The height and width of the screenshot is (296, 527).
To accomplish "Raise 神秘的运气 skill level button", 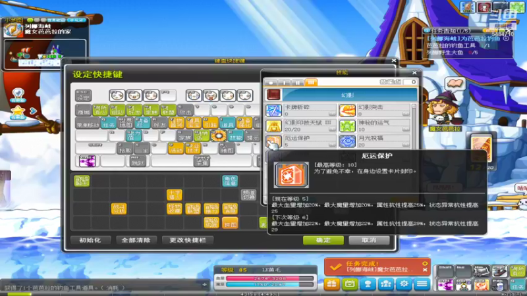I will point(406,130).
